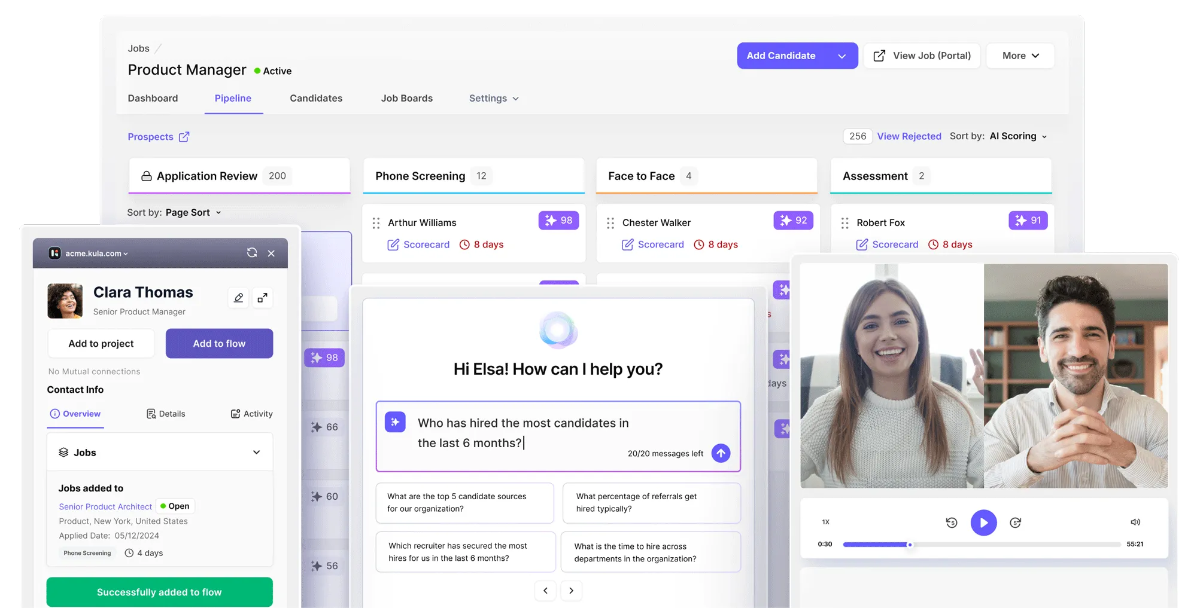Grab the drag handle next to Robert Fox

pos(844,223)
